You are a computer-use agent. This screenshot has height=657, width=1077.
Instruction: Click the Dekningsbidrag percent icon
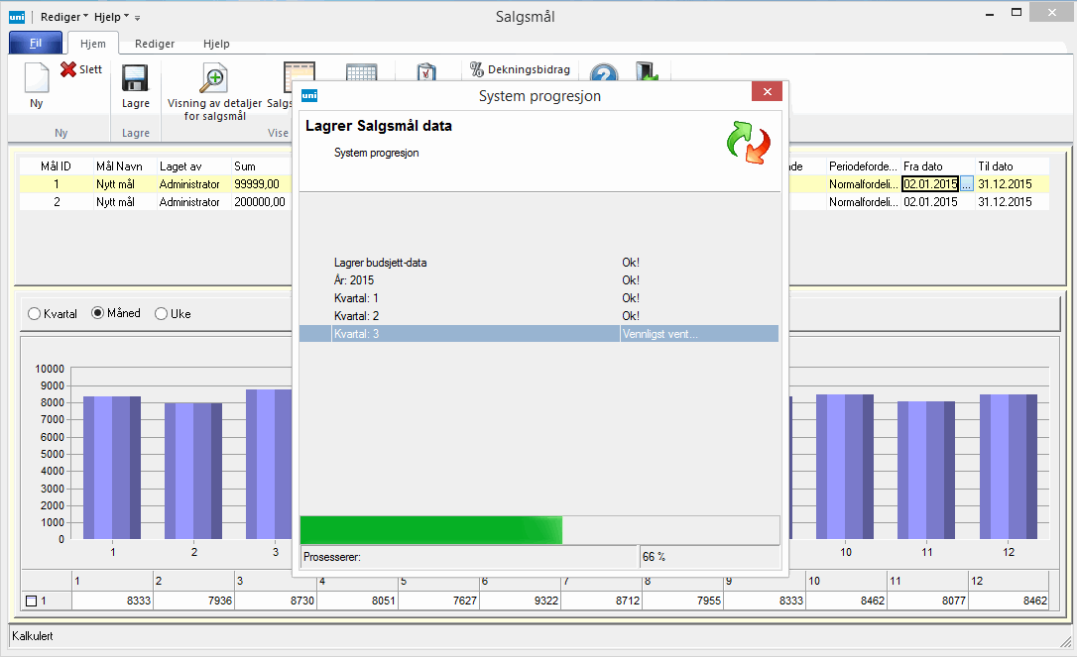[477, 69]
